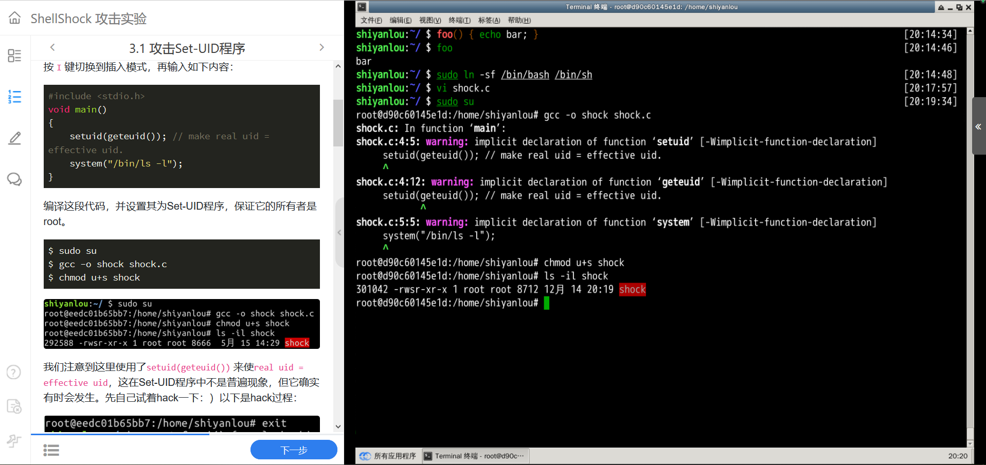Click the [20:14:34] timestamp in terminal
Screen dimensions: 986x465
coord(930,34)
